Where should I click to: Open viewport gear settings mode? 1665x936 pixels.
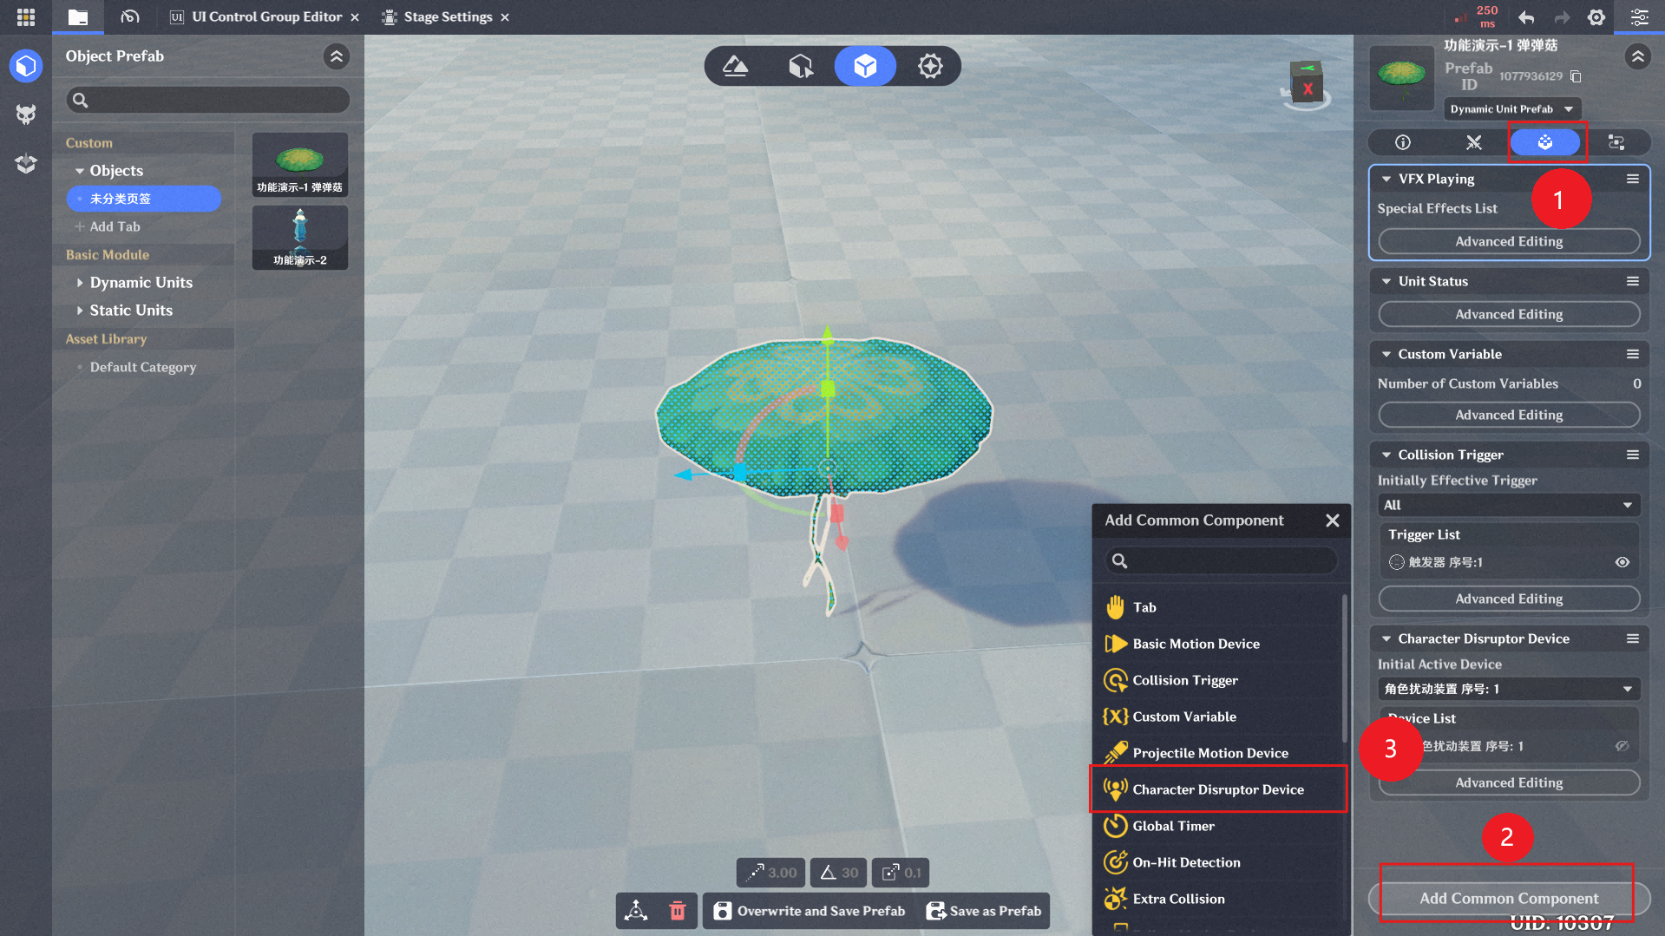[930, 66]
